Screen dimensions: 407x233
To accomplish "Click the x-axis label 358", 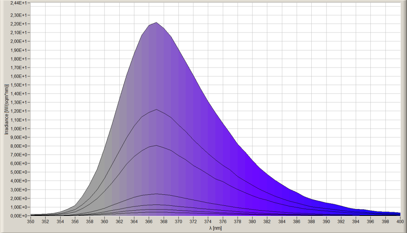I will 90,222.
